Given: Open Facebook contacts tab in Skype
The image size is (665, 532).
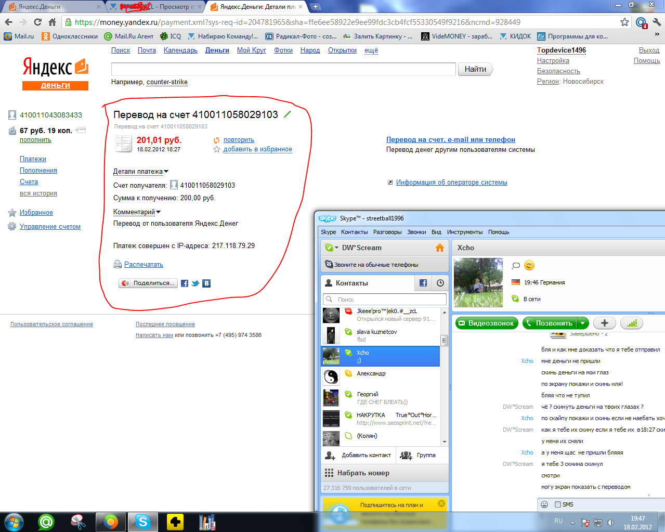Looking at the screenshot, I should click(423, 283).
